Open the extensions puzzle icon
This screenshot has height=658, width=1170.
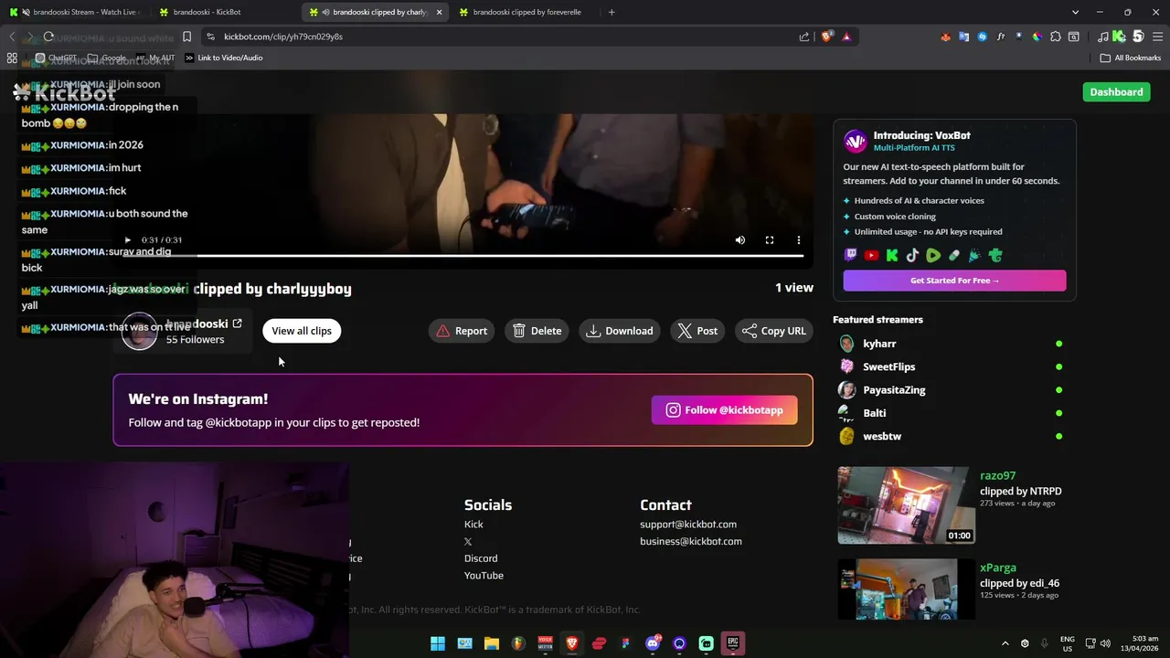(1056, 37)
